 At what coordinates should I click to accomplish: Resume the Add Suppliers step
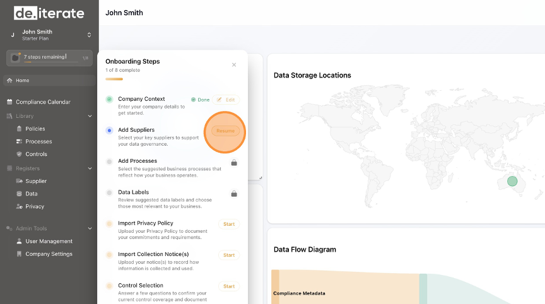(x=225, y=131)
